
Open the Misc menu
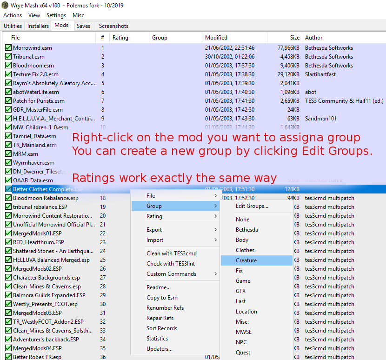pos(78,15)
